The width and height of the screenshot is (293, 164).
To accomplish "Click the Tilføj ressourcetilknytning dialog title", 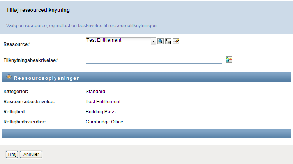I will (x=38, y=10).
